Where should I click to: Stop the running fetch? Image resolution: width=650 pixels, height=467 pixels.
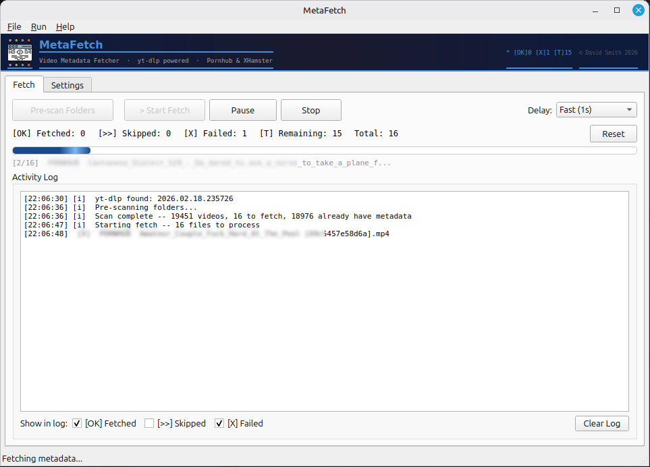click(310, 110)
